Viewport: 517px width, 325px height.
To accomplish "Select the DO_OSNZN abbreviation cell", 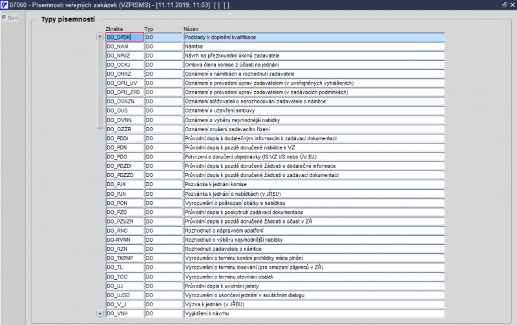I will click(x=125, y=101).
